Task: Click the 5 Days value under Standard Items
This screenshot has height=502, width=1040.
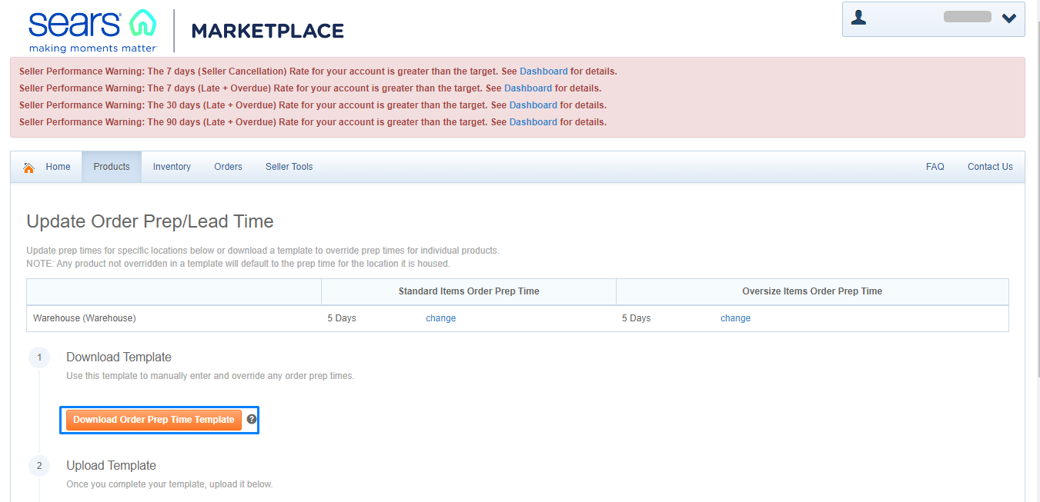Action: 342,318
